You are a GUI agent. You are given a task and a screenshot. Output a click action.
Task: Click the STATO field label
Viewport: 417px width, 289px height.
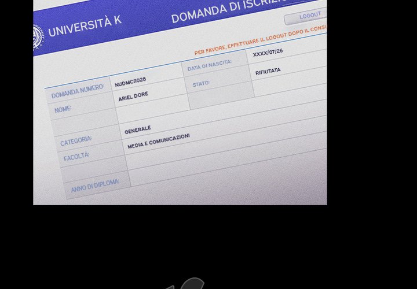[x=201, y=84]
